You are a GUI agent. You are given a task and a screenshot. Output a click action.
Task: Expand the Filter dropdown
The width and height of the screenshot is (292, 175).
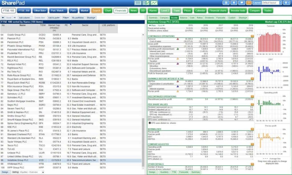66,18
